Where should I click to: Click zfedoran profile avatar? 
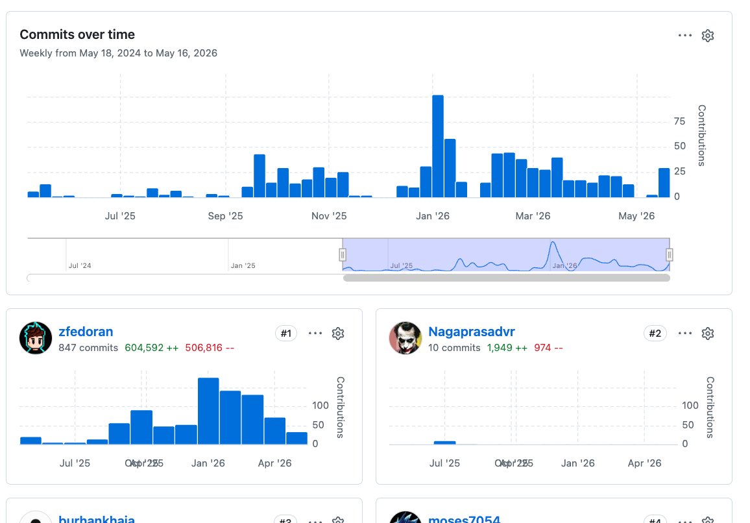[36, 338]
